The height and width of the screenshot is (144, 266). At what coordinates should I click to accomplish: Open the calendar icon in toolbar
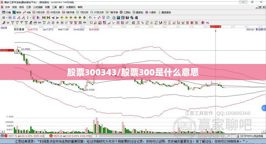(114, 18)
